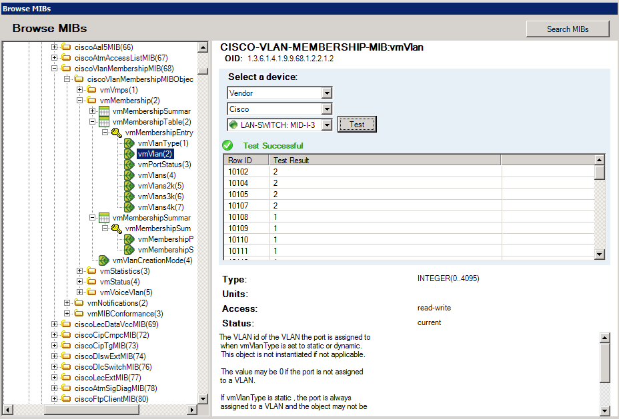
Task: Click the ciscoVlanMembershipMIB(68) folder icon
Action: 66,68
